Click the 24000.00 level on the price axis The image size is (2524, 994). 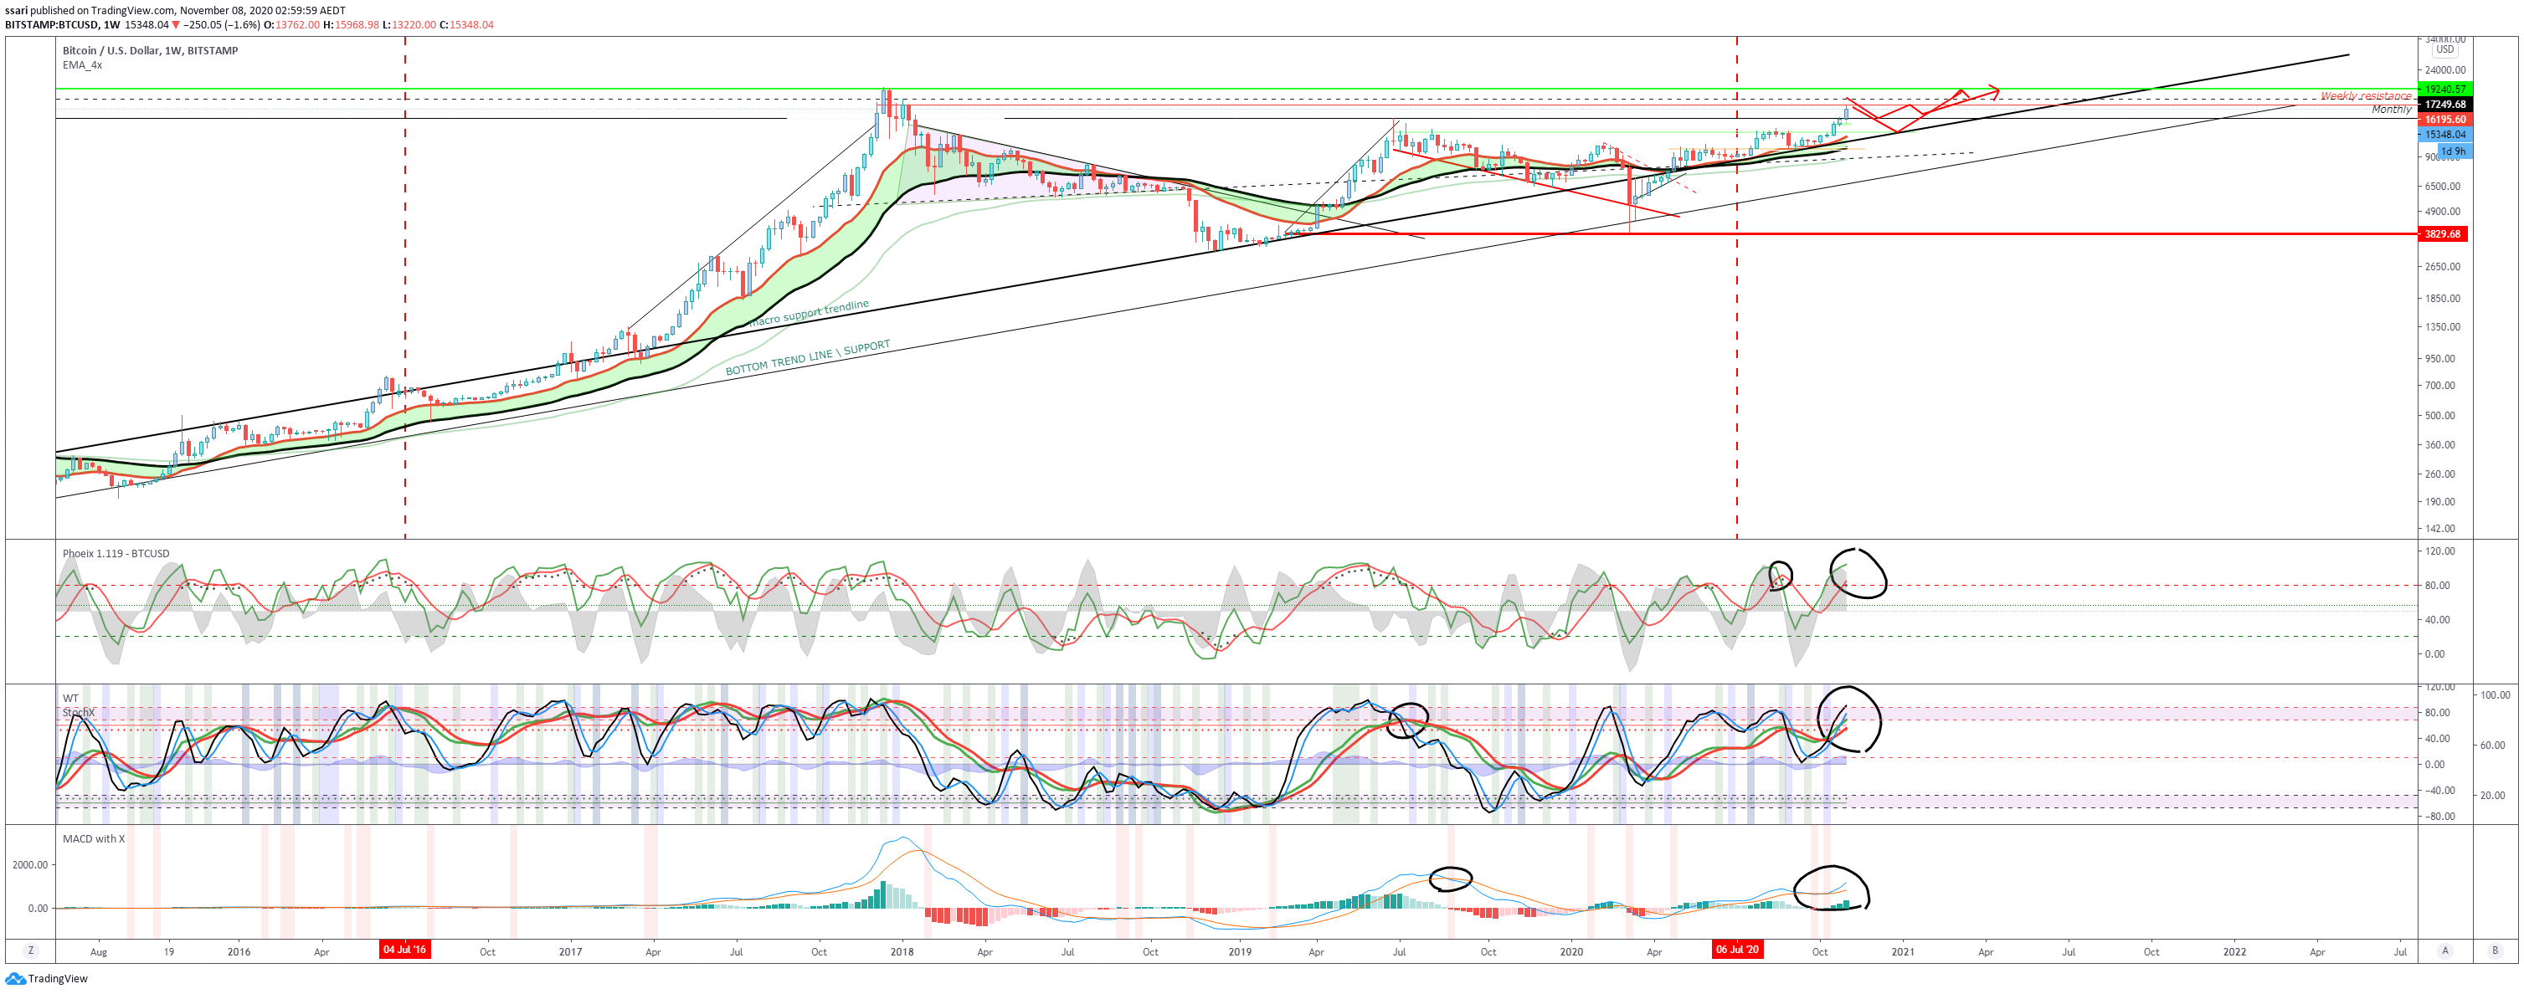pyautogui.click(x=2445, y=70)
